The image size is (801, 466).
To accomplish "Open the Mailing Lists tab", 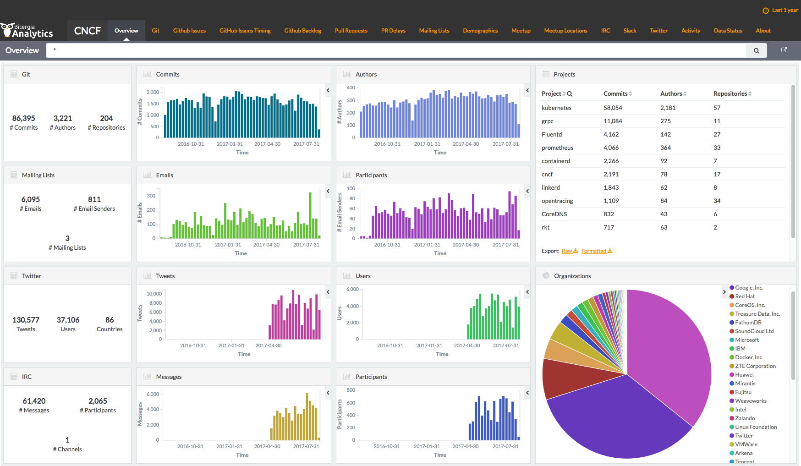I will coord(434,31).
